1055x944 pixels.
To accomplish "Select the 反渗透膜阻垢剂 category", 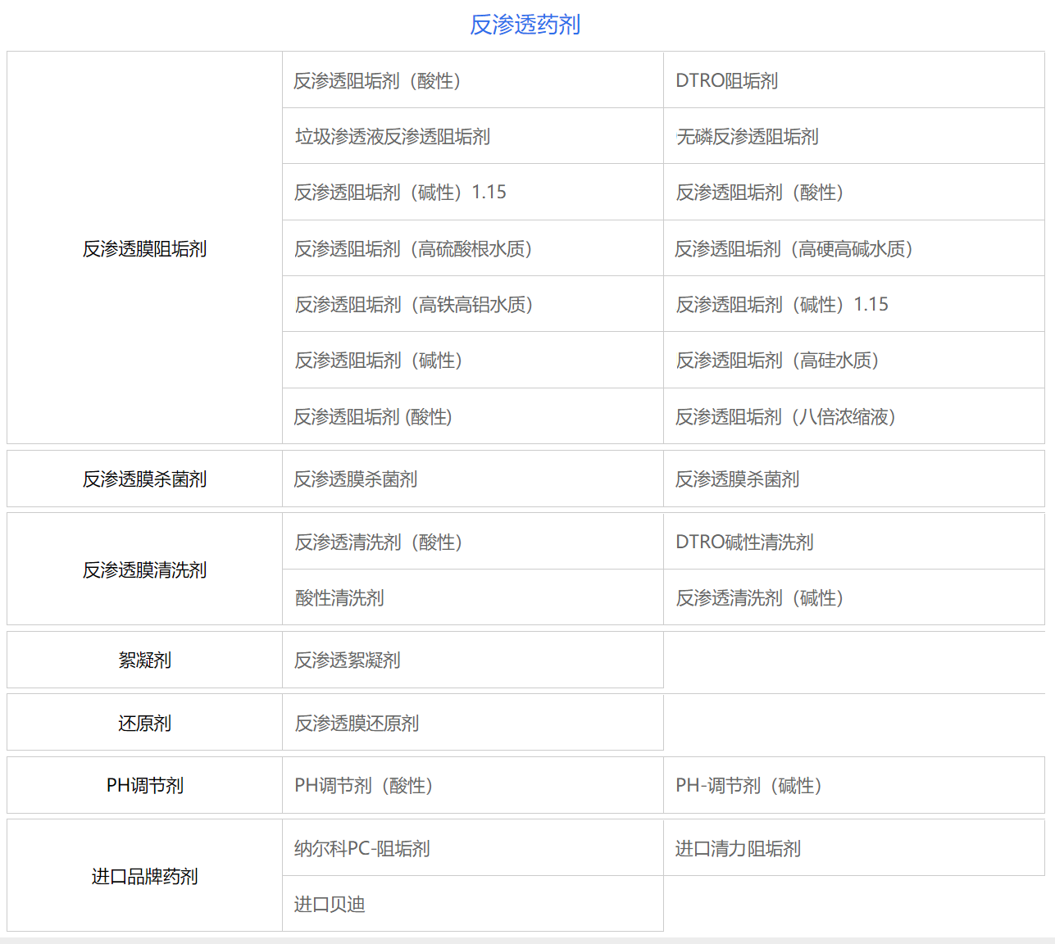I will click(x=144, y=248).
